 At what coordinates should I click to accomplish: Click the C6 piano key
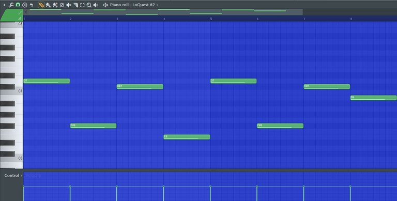tap(11, 158)
